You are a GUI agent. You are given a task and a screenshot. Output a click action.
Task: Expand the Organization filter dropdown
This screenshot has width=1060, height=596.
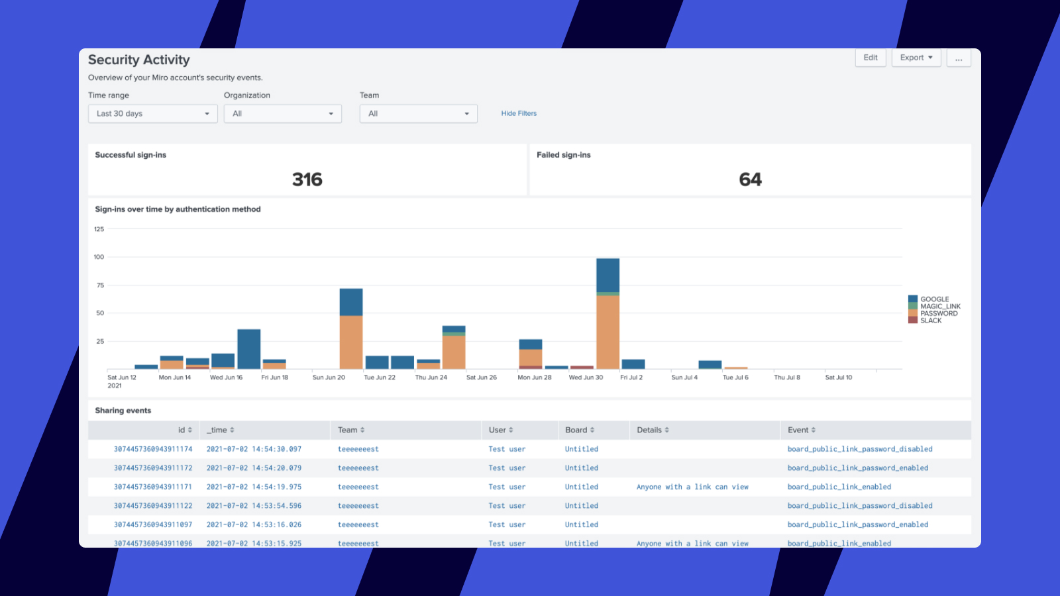click(x=283, y=114)
